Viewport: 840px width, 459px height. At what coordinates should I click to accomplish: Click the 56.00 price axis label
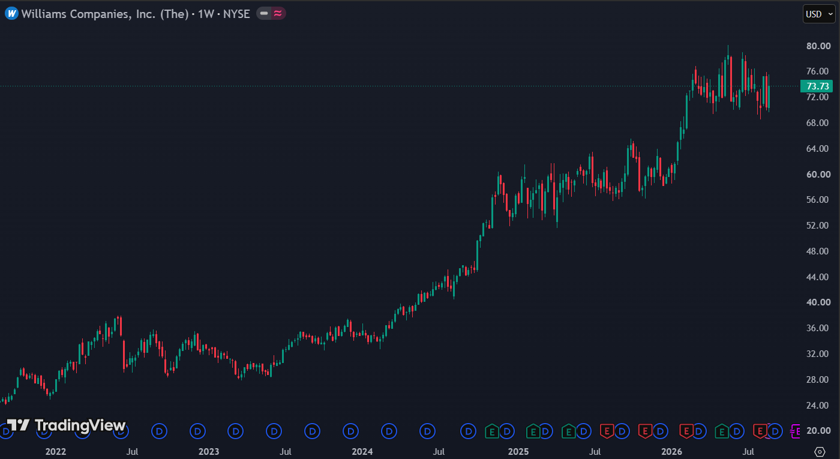(x=818, y=200)
